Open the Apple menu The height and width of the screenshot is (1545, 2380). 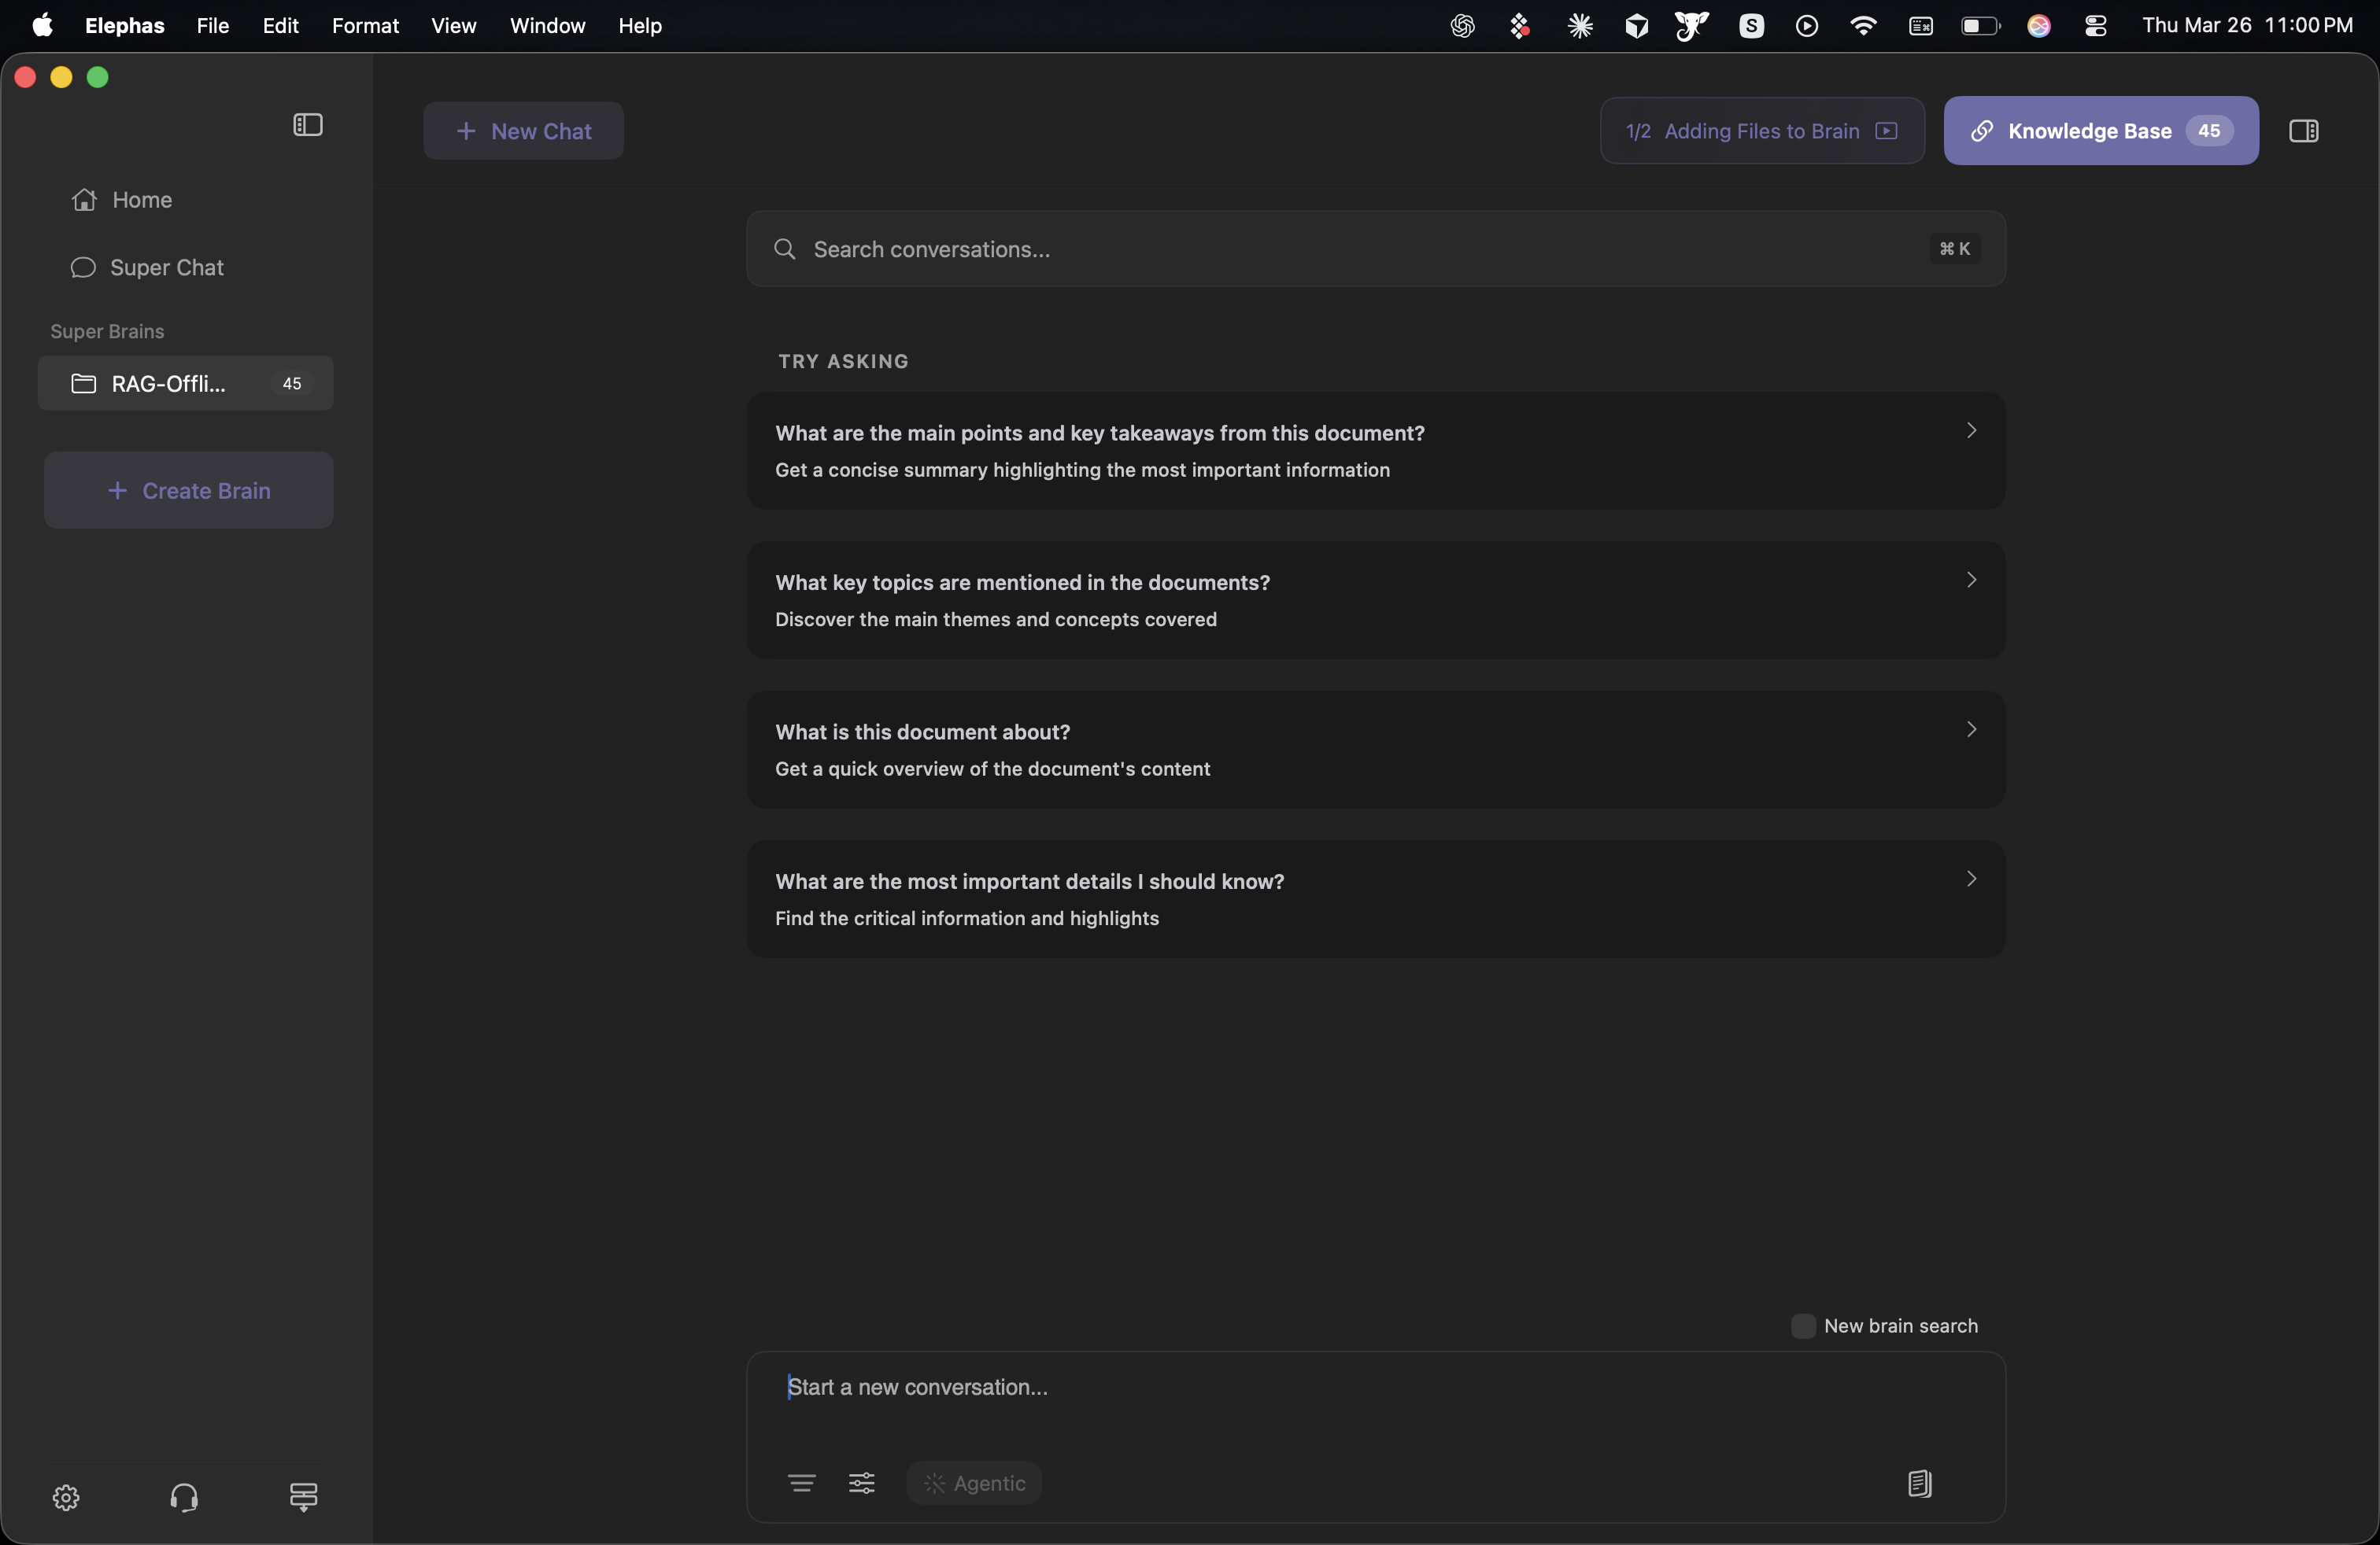[x=42, y=25]
